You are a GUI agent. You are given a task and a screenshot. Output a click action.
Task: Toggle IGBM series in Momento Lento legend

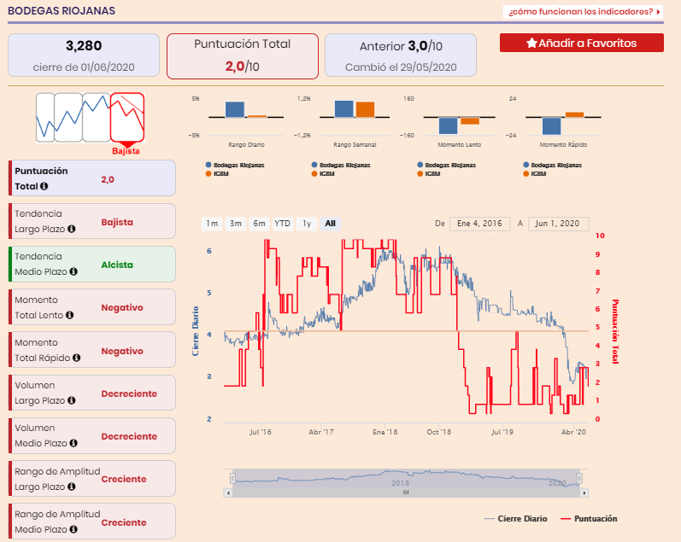(x=429, y=173)
